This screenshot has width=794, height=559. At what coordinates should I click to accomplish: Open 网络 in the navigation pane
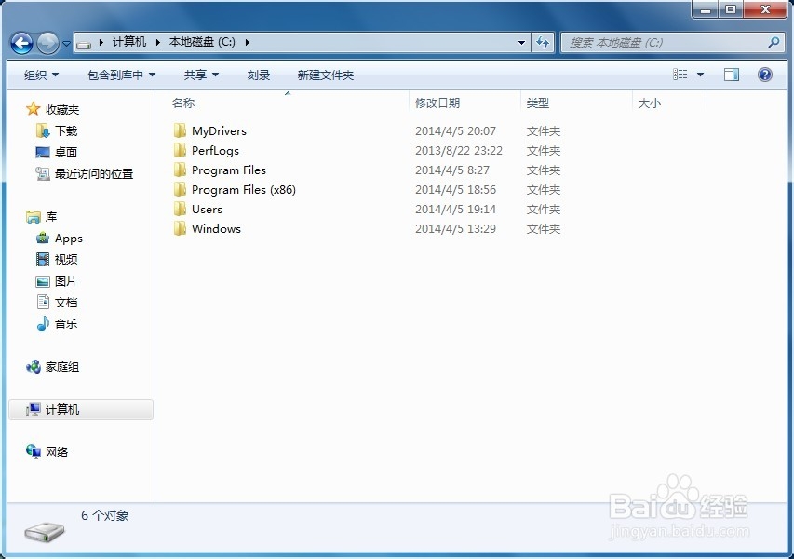point(59,452)
